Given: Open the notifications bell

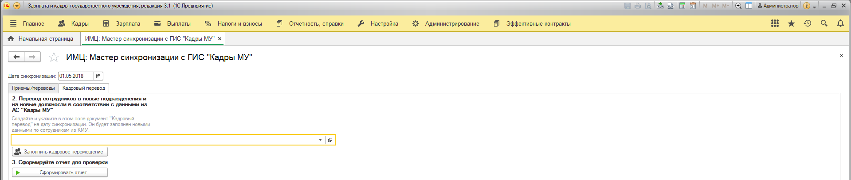Looking at the screenshot, I should point(840,23).
